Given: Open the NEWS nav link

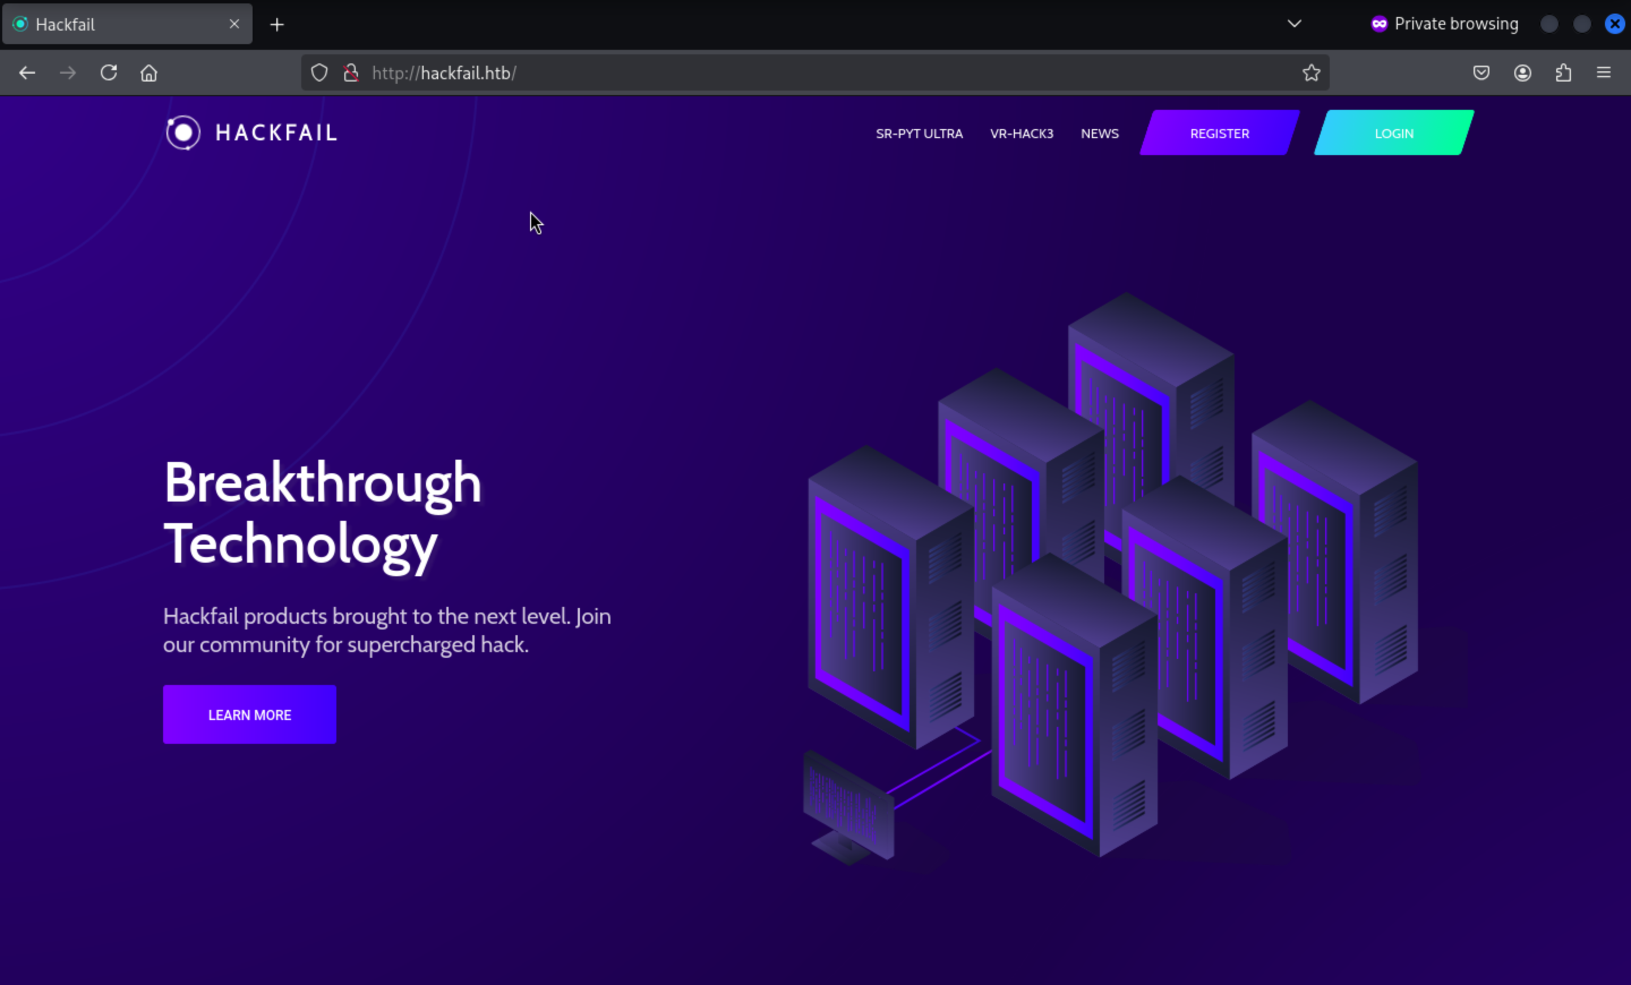Looking at the screenshot, I should pyautogui.click(x=1099, y=134).
